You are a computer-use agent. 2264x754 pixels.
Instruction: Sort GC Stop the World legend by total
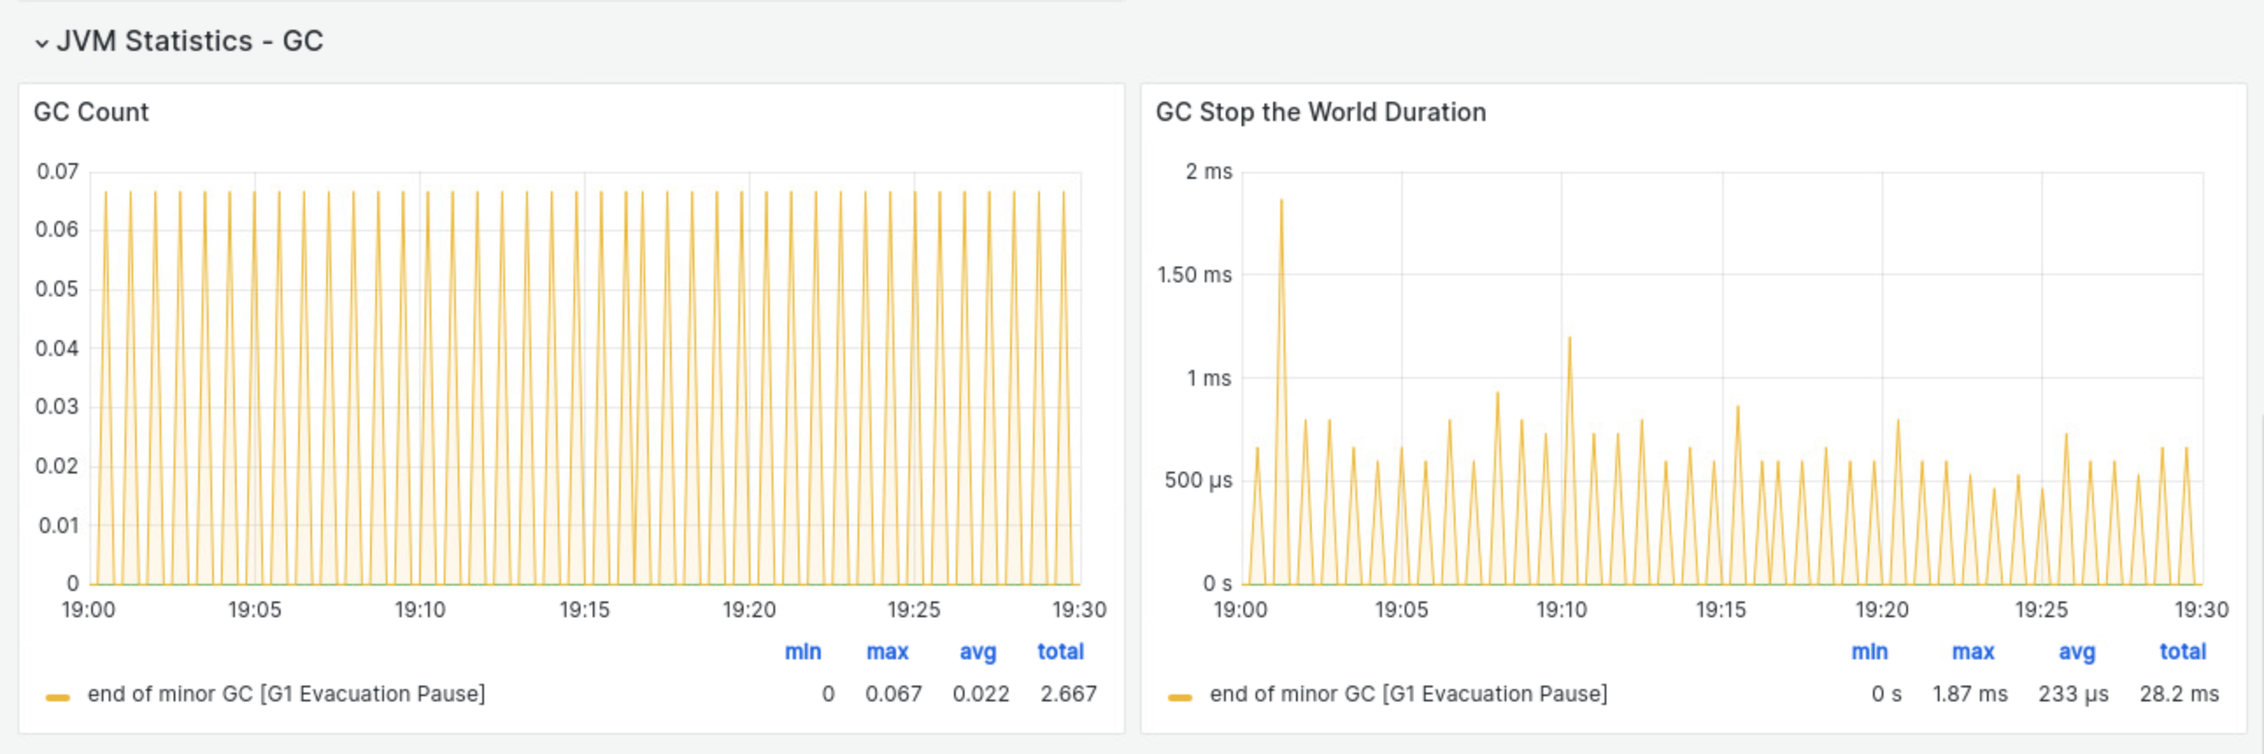[x=2183, y=651]
